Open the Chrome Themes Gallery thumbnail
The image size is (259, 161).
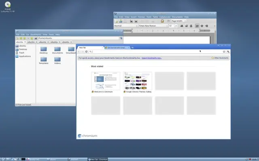pos(138,81)
